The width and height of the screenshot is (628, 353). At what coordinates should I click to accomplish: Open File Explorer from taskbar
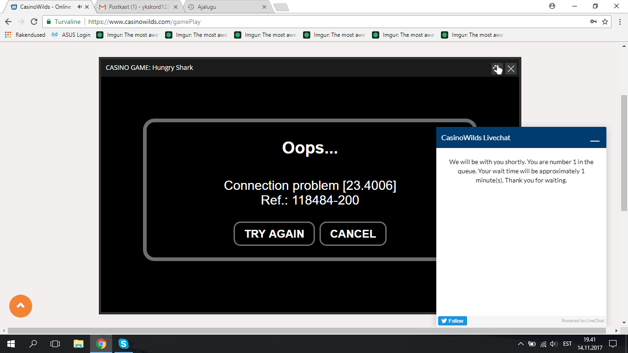[79, 344]
